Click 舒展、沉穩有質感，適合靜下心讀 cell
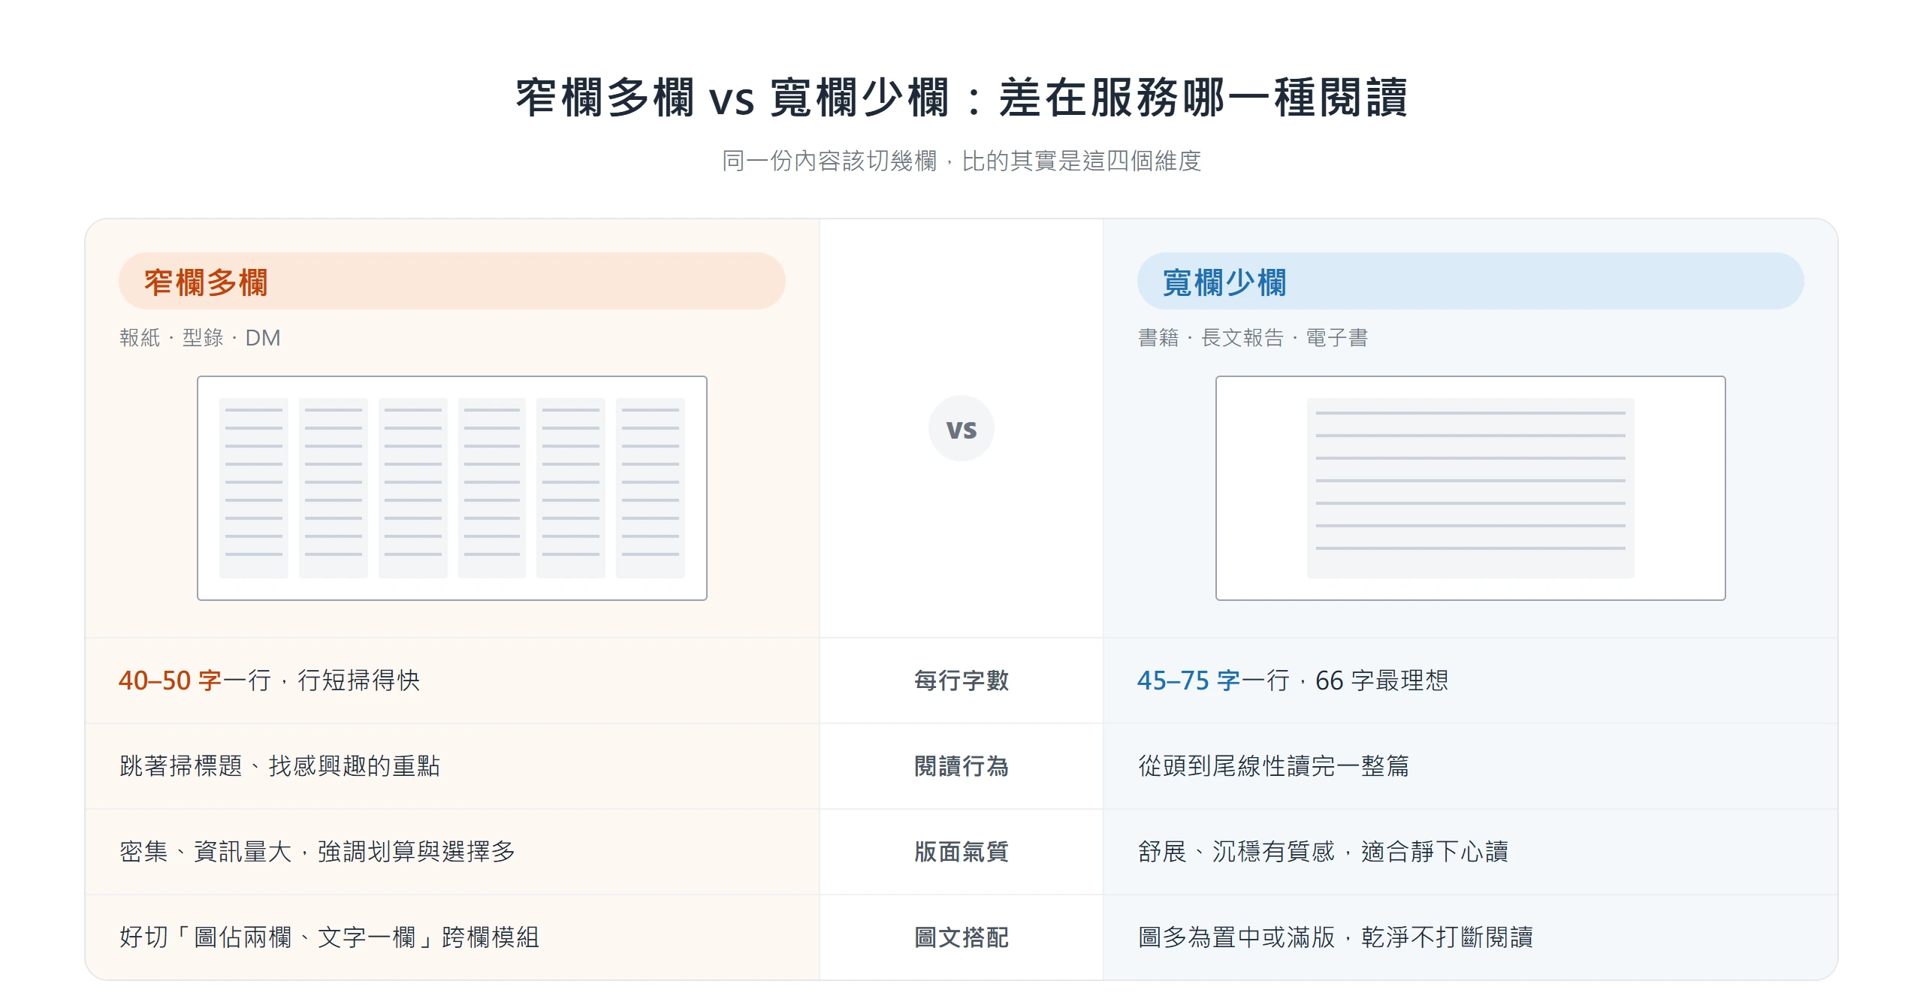The image size is (1923, 999). pos(1470,852)
